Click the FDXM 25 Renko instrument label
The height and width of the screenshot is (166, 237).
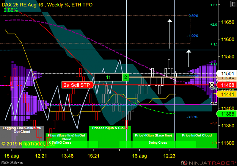(x=12, y=163)
